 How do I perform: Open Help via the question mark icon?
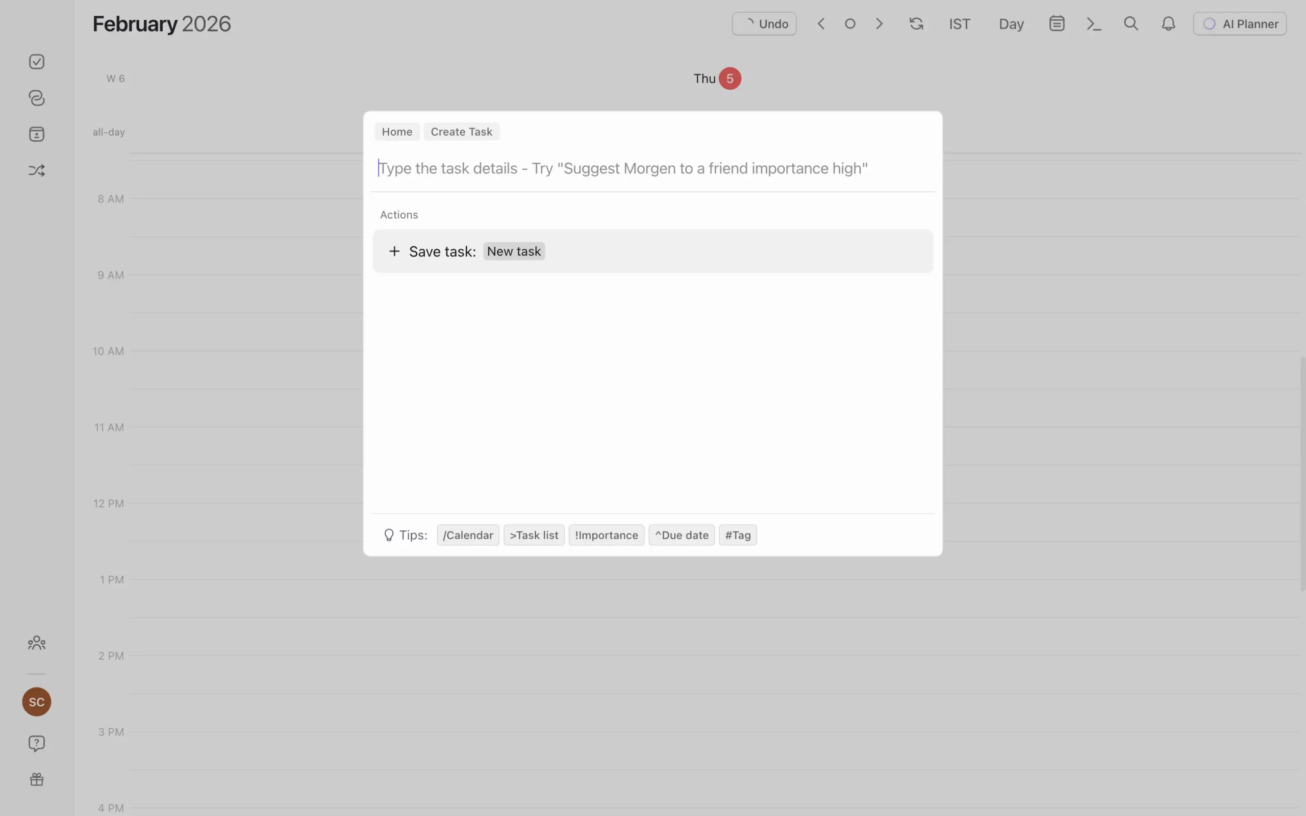[36, 743]
